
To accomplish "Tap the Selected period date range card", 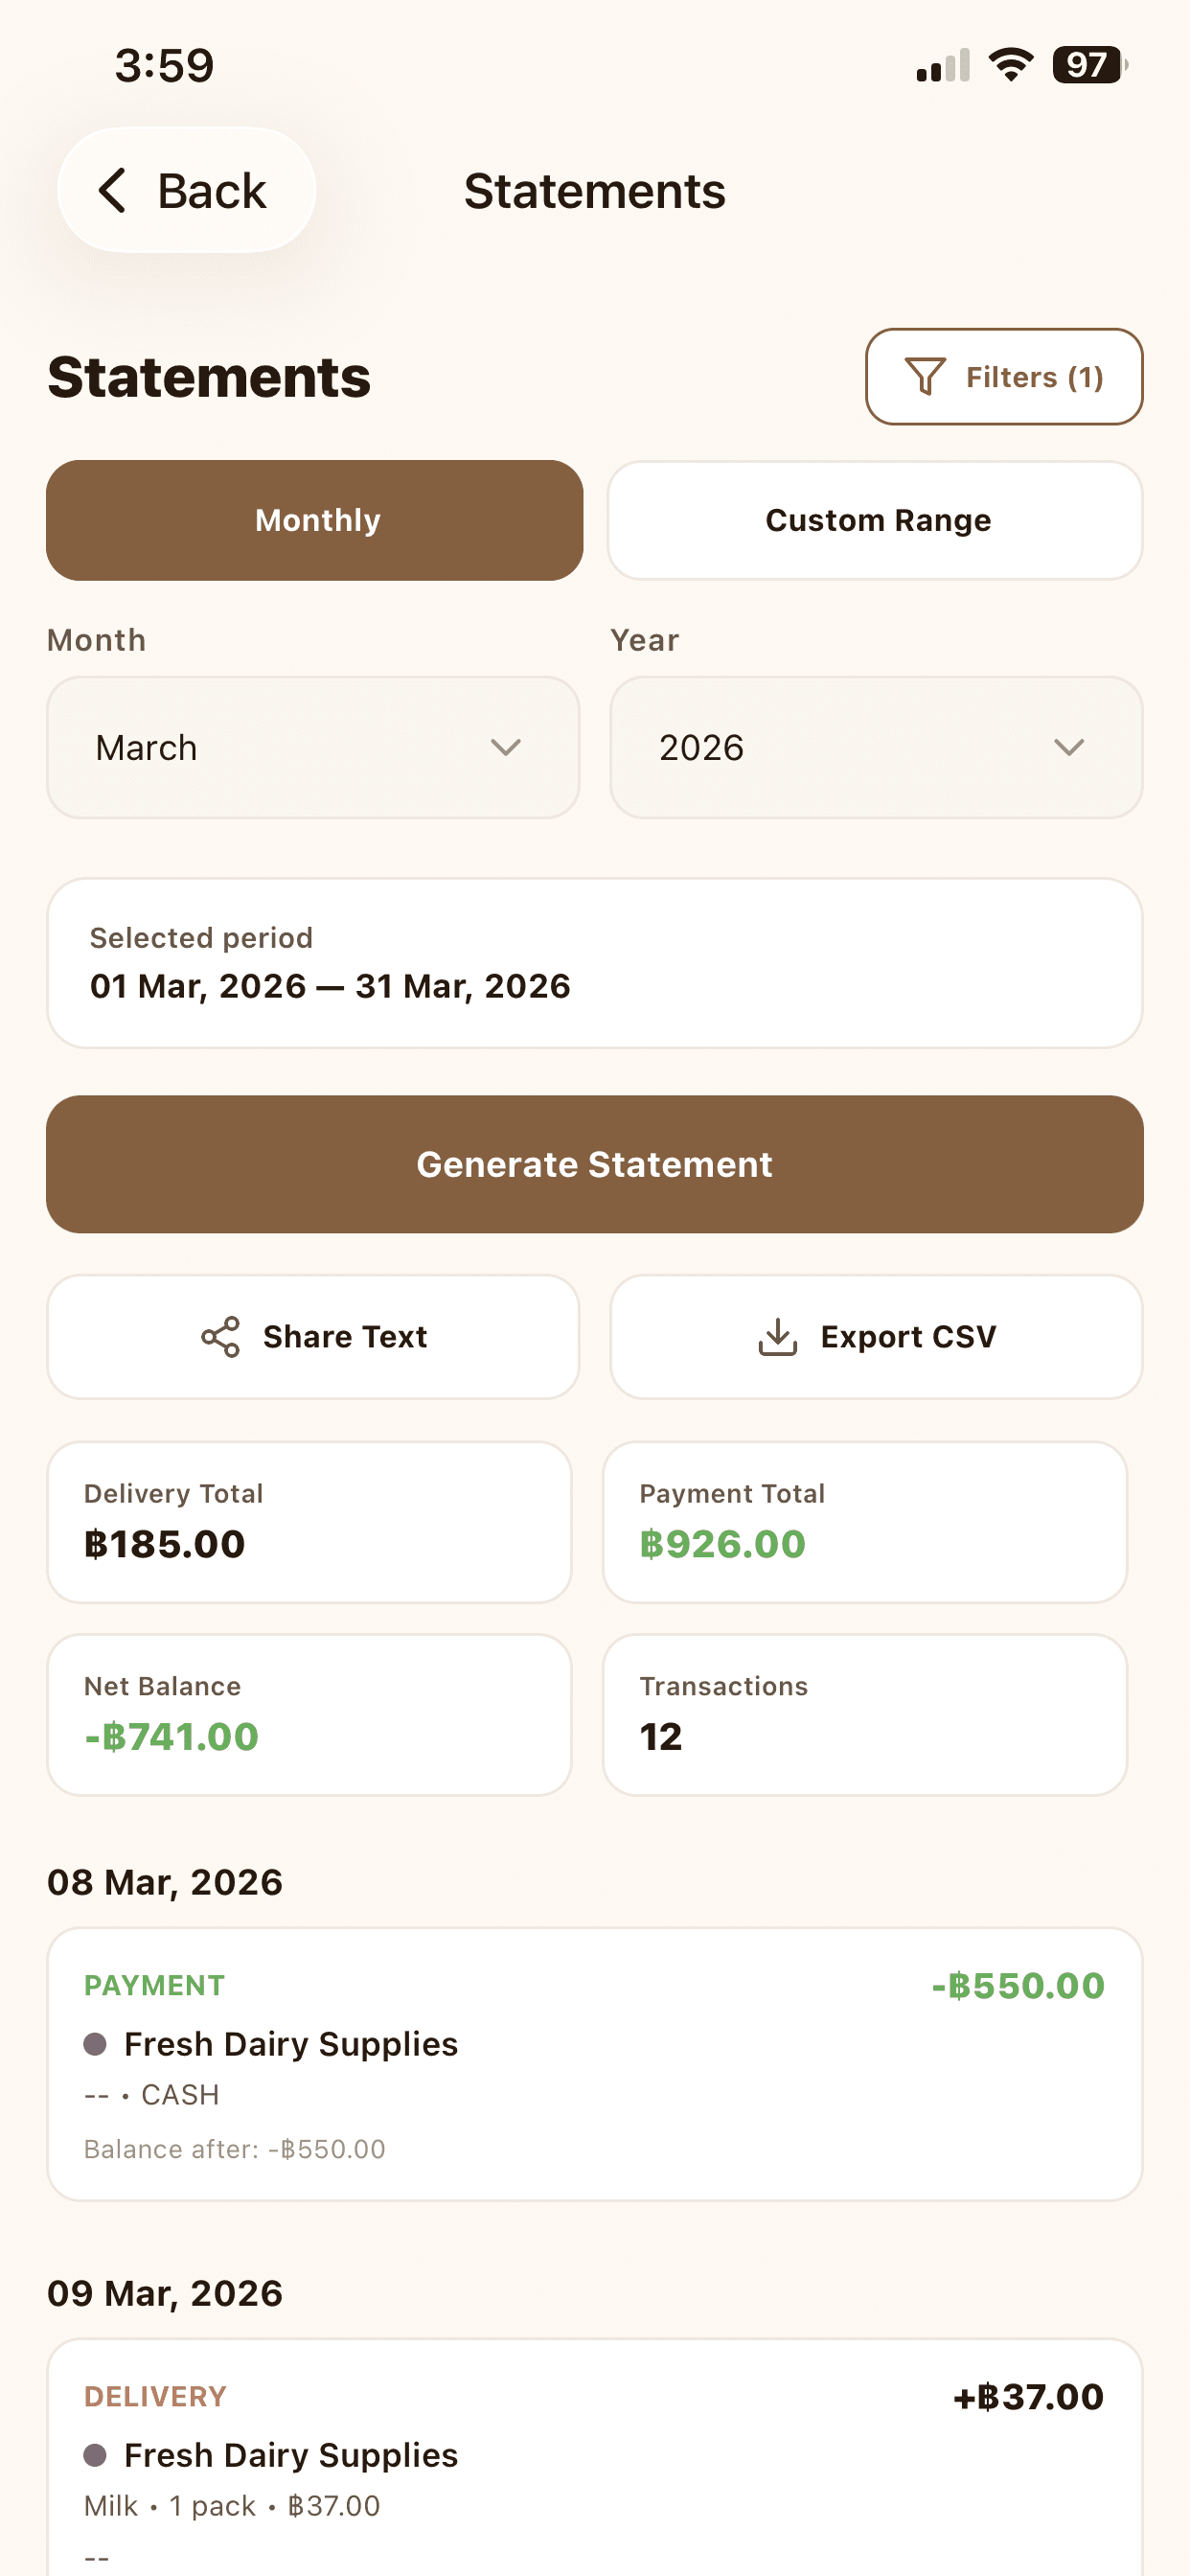I will click(595, 963).
